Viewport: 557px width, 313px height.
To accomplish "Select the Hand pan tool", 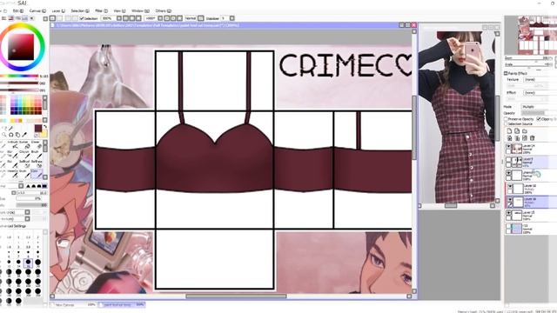I will pos(17,135).
